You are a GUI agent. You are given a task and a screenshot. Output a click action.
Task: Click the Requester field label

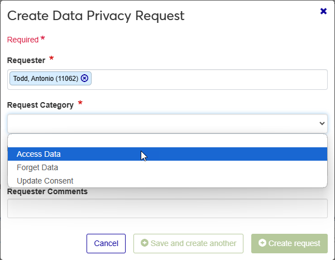(x=26, y=60)
